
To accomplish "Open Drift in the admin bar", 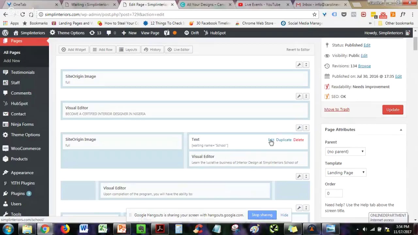I will 191,33.
